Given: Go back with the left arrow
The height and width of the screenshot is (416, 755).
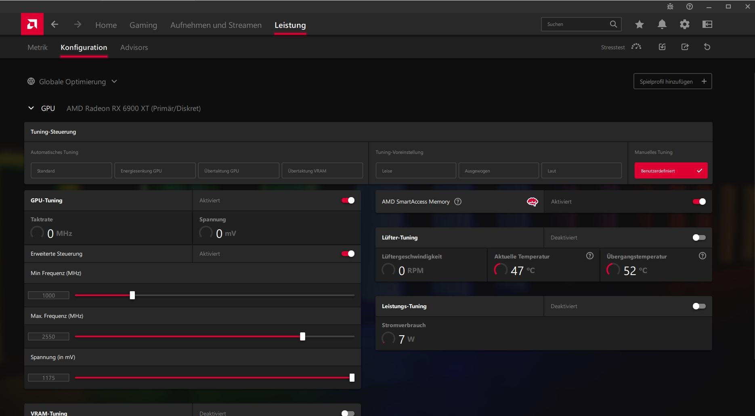Looking at the screenshot, I should pyautogui.click(x=55, y=25).
